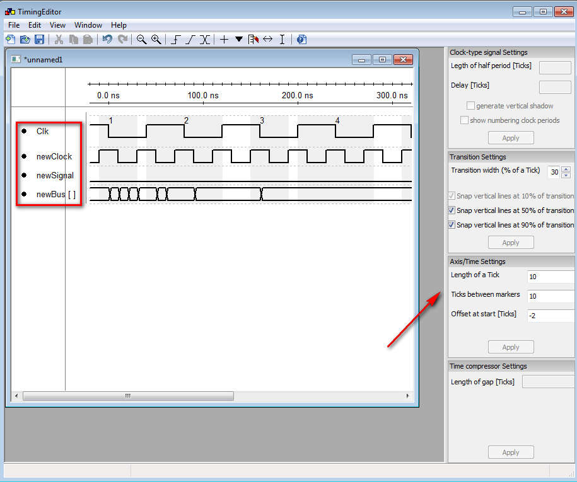The width and height of the screenshot is (577, 482).
Task: Click the new document toolbar icon
Action: point(10,39)
